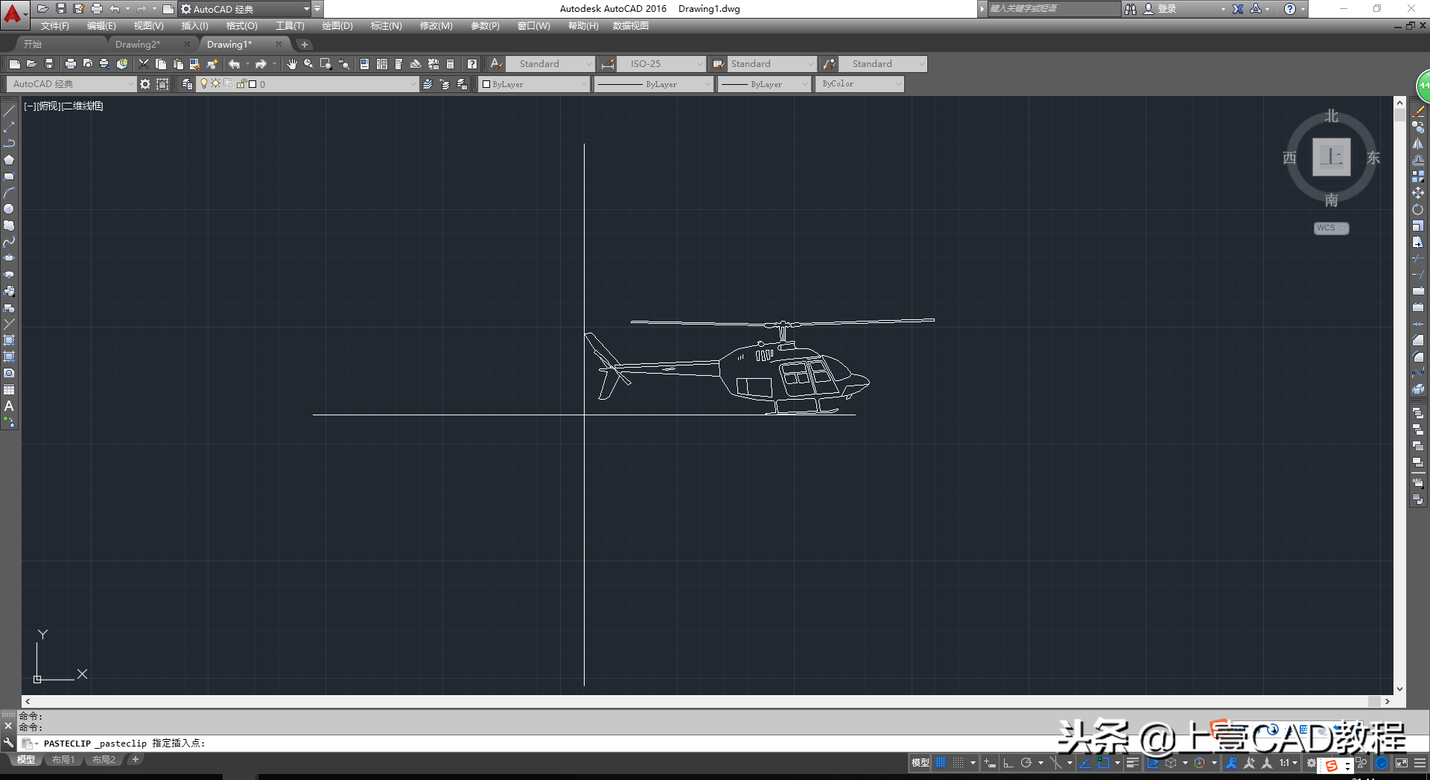Click the Rotate tool in modify toolbar

pyautogui.click(x=1418, y=209)
